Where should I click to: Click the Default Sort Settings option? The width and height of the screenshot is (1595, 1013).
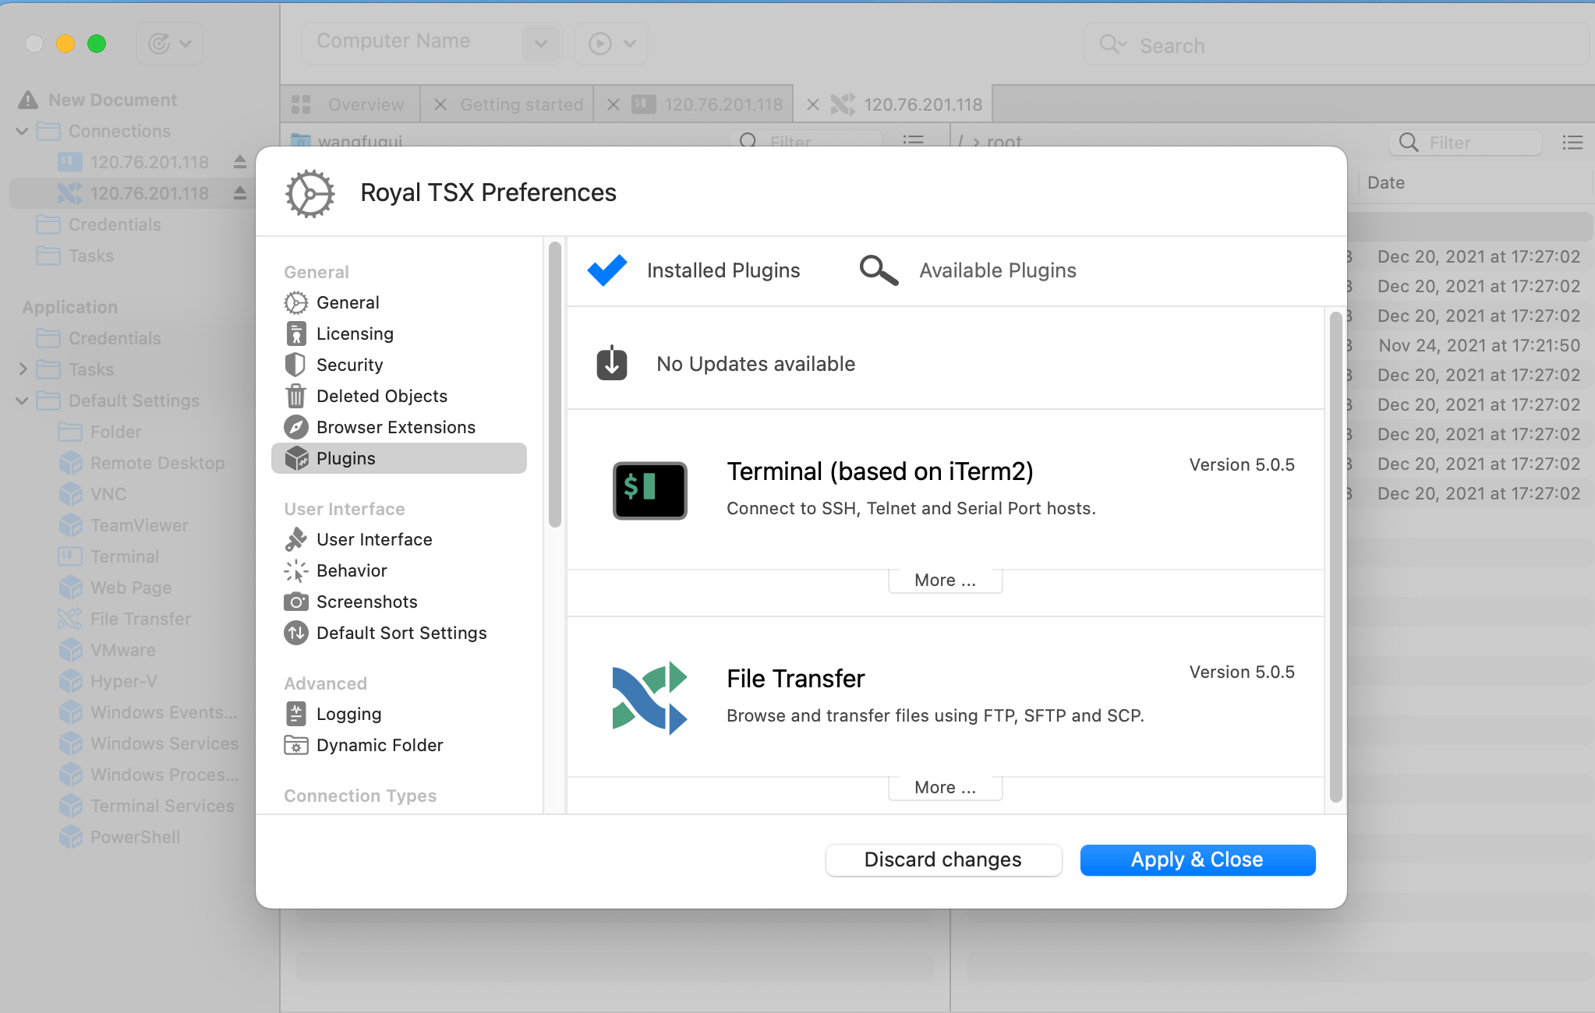(402, 633)
